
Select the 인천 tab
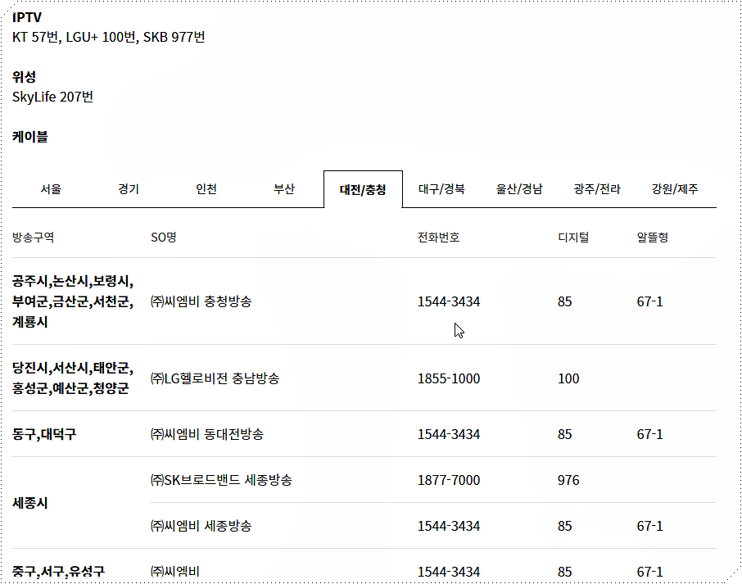click(x=206, y=188)
